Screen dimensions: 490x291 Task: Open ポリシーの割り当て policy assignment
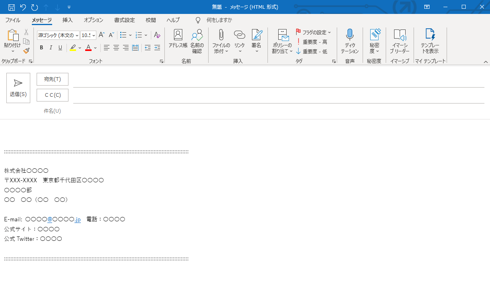[x=282, y=41]
